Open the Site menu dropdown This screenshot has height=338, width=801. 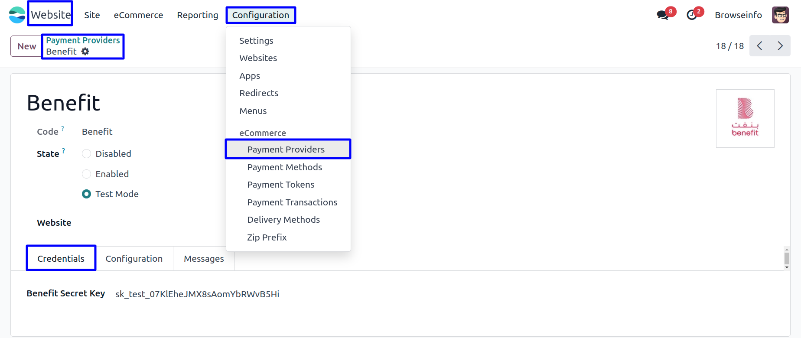(x=92, y=15)
